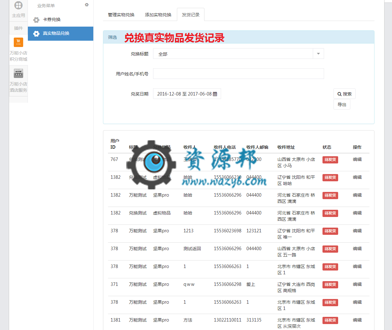Screen dimensions: 392x330
Task: Click 编辑 for the 方法 recipient row
Action: (x=357, y=320)
